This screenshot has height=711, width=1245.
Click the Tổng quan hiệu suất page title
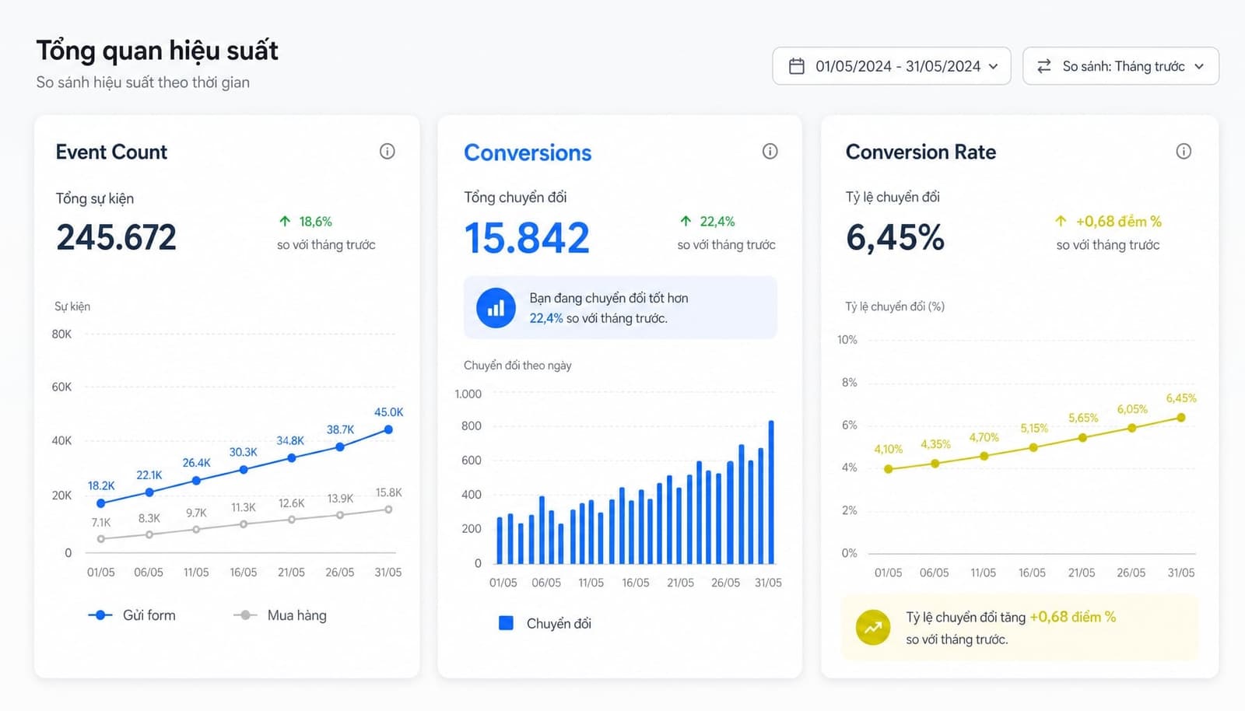[x=157, y=51]
